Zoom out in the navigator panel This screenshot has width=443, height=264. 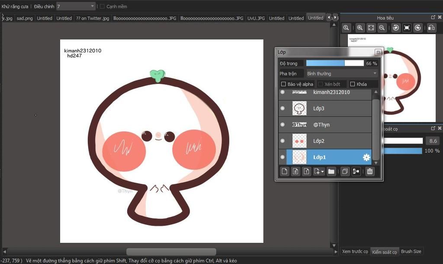tap(382, 28)
